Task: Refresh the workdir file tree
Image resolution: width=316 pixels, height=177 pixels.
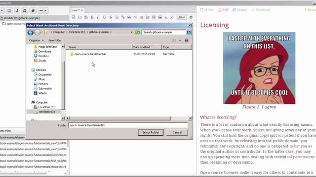Action: coord(25,10)
